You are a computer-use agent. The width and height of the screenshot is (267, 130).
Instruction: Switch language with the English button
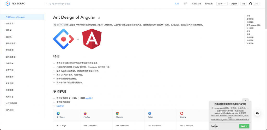tap(234, 4)
